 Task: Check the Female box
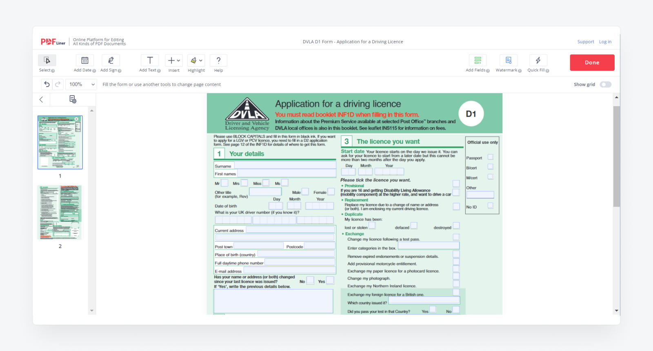[331, 191]
